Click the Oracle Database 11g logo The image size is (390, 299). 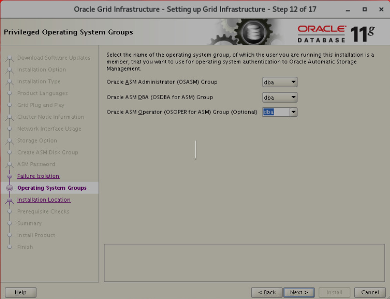tap(336, 34)
